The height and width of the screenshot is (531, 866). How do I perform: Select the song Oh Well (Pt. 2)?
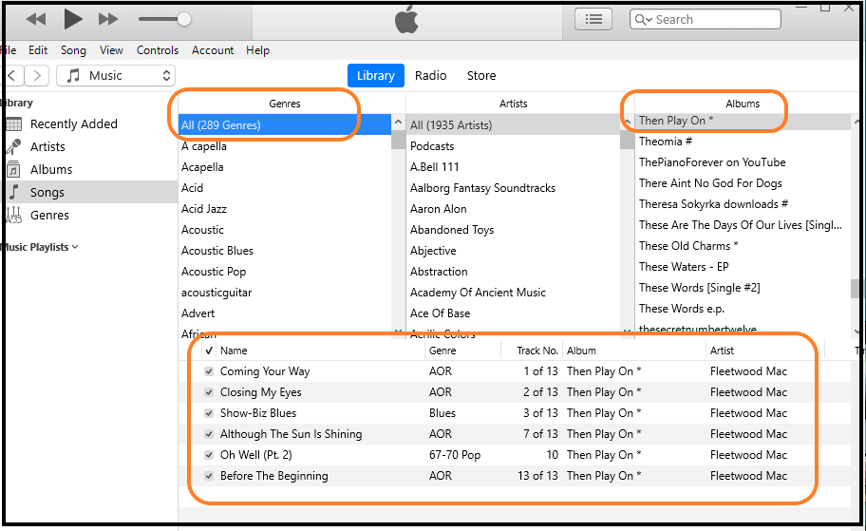point(255,455)
